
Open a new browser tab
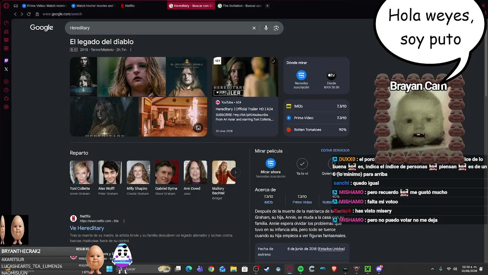[267, 6]
